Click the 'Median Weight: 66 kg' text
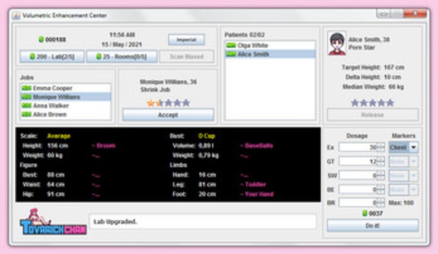Screen dimensions: 438x254 [373, 87]
